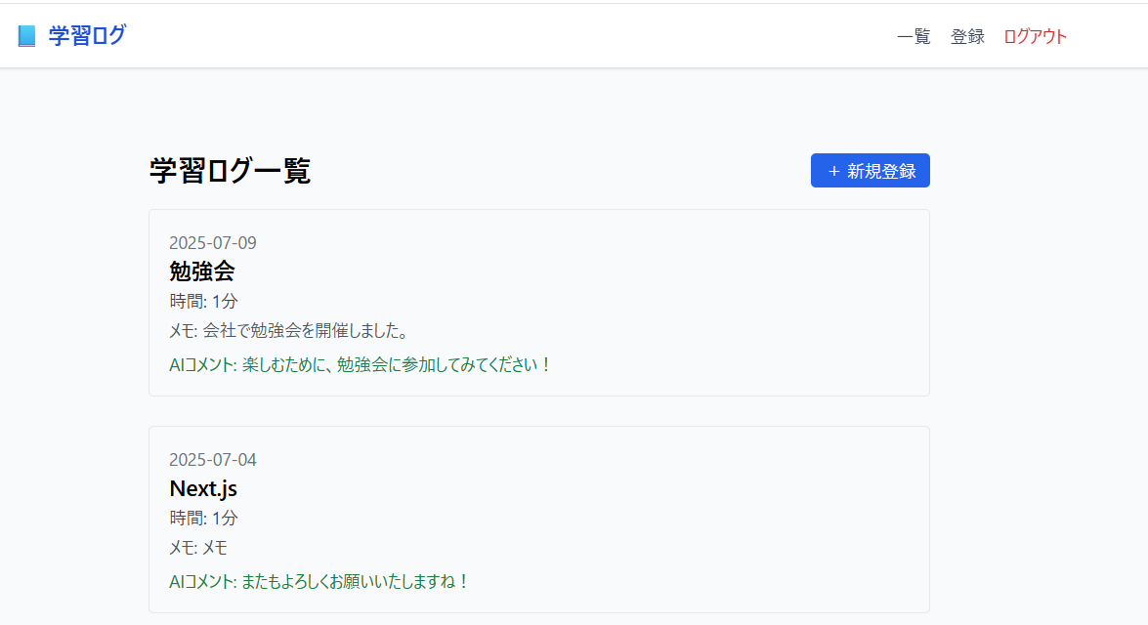Click the date 2025-07-04
This screenshot has height=625, width=1148.
pos(213,460)
